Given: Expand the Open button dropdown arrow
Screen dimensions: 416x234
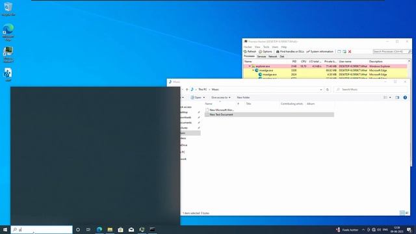Looking at the screenshot, I should pos(203,97).
